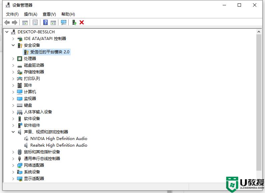Show/hide console tree toolbar icon
265x193 pixels.
(25, 22)
